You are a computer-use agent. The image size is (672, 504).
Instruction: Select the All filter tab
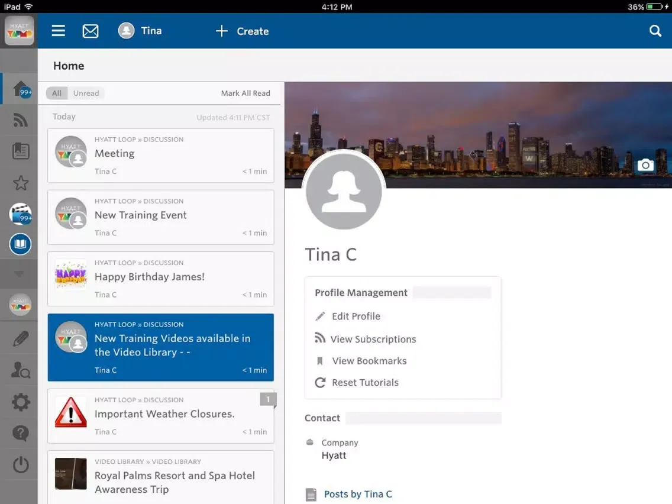click(57, 93)
